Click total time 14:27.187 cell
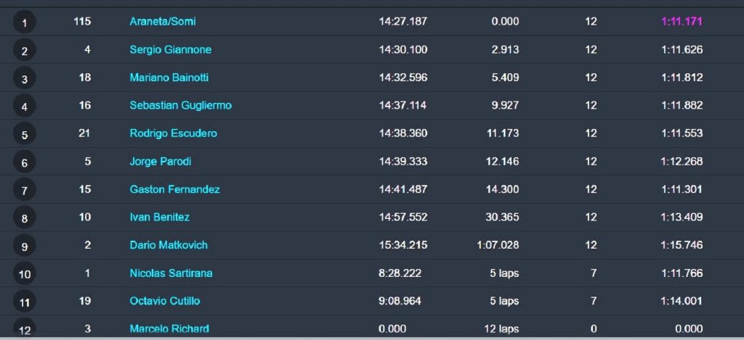The image size is (744, 340). (x=403, y=21)
